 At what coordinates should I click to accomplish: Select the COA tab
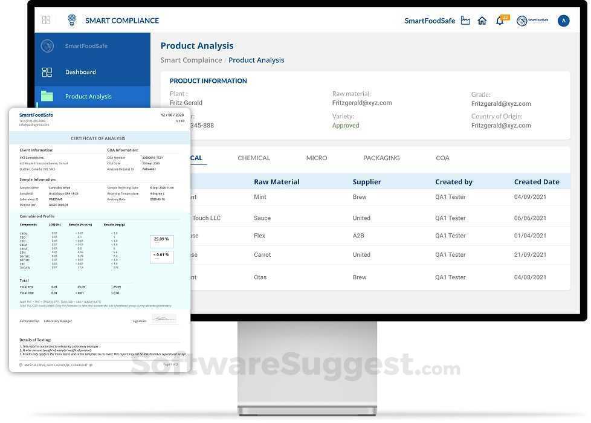(442, 158)
